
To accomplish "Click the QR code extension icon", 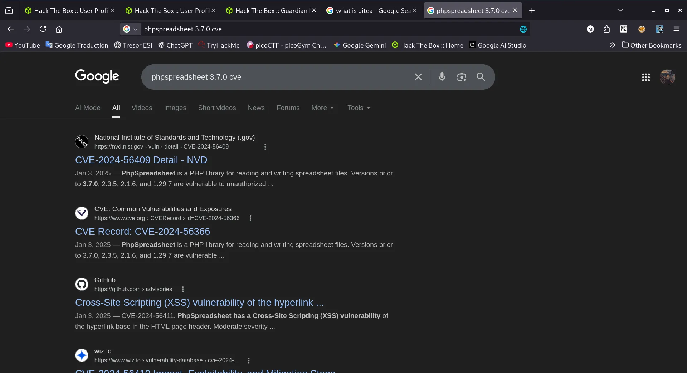I will click(624, 29).
